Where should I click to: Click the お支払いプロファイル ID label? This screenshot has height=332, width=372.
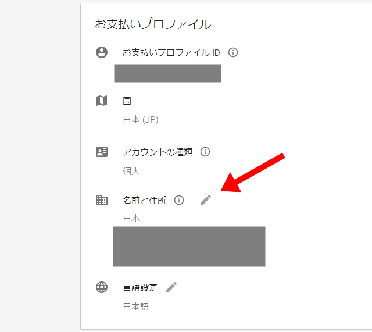171,52
